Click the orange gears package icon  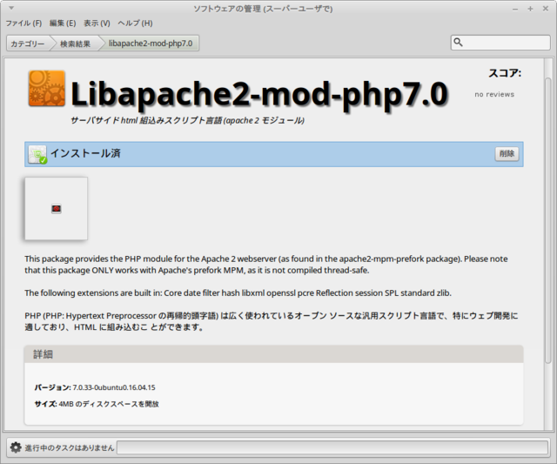(47, 89)
